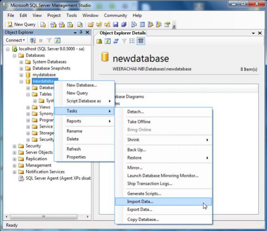Switch to List view in Details toolbar
Viewport: 267px width, 231px height.
click(x=132, y=41)
